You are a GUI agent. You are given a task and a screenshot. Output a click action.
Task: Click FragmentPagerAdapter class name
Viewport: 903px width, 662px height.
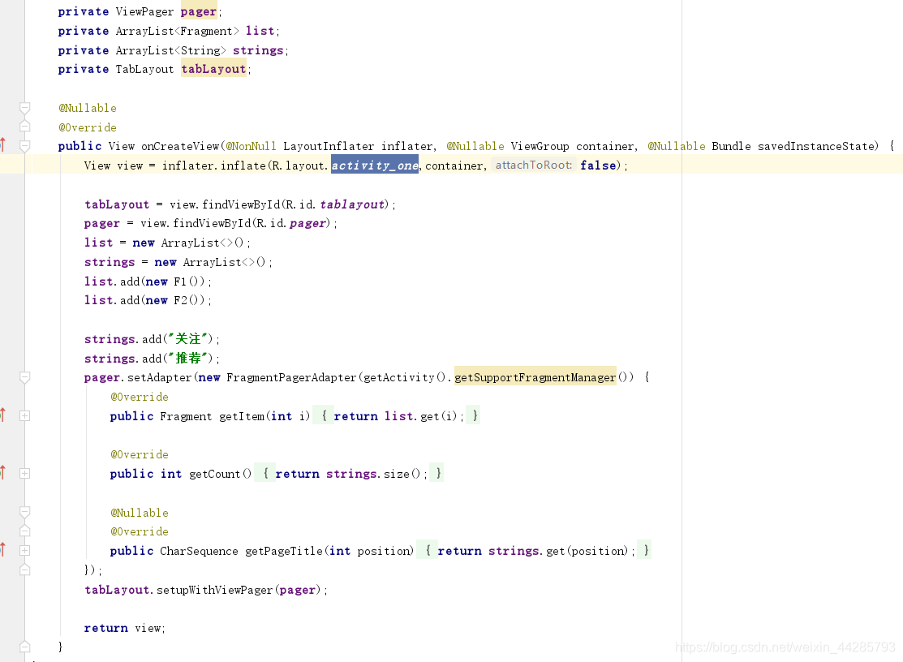(291, 377)
